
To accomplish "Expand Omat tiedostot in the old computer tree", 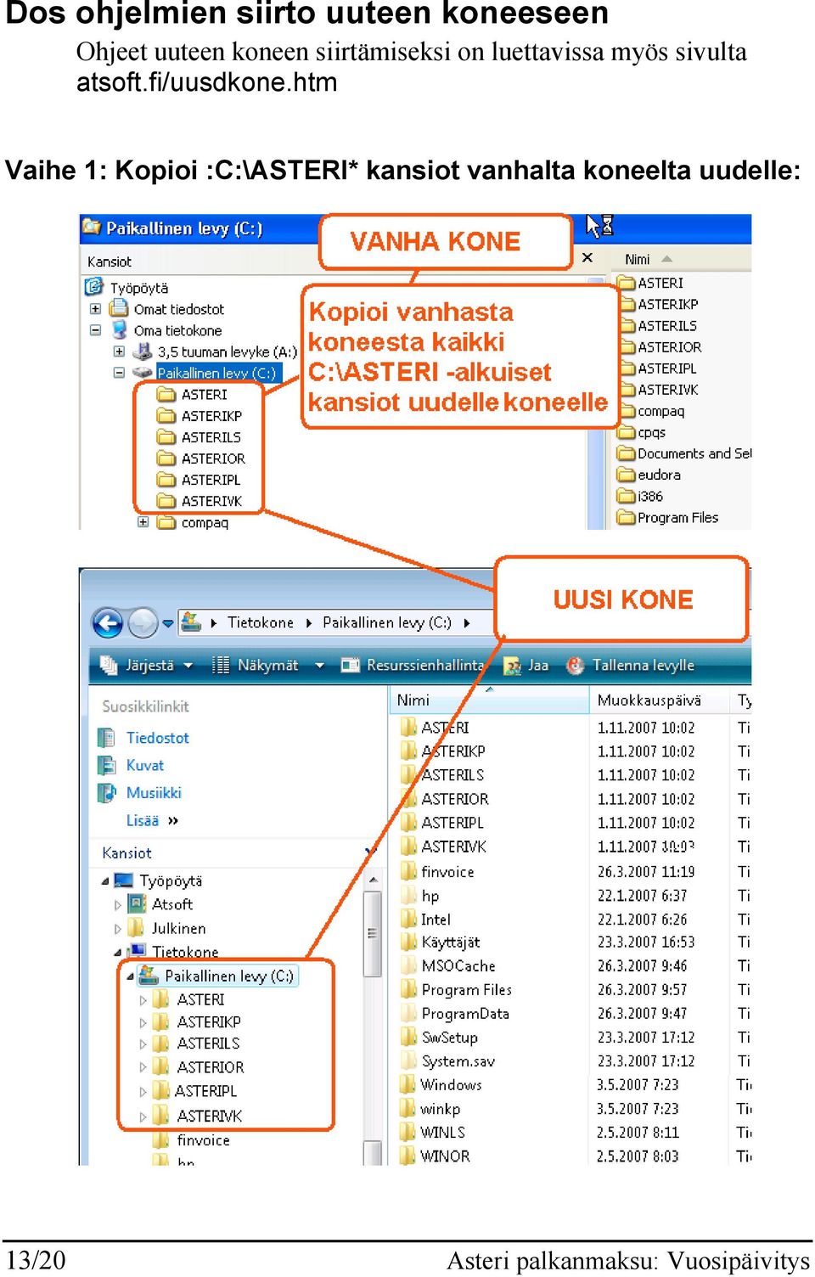I will tap(95, 309).
